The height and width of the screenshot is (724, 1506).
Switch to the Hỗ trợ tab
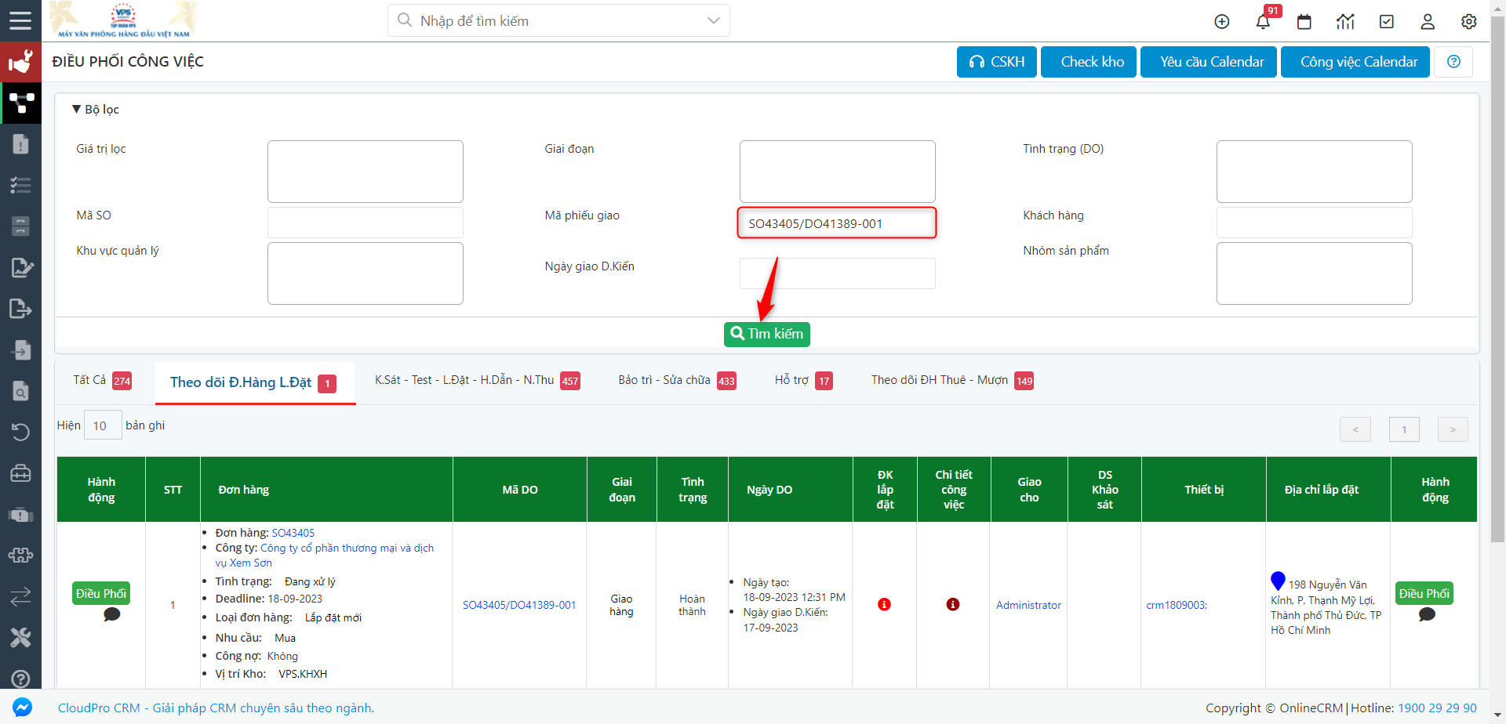[803, 381]
